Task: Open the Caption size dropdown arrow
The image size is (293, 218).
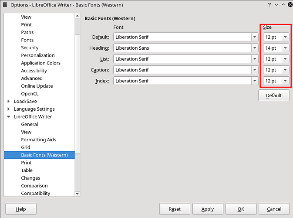Action: tap(285, 70)
